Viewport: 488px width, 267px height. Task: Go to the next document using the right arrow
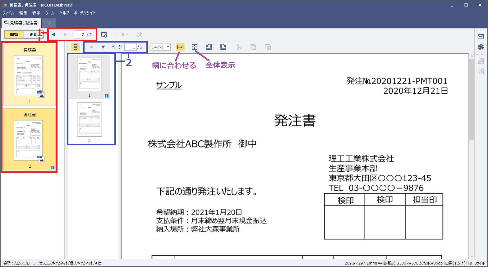click(65, 34)
